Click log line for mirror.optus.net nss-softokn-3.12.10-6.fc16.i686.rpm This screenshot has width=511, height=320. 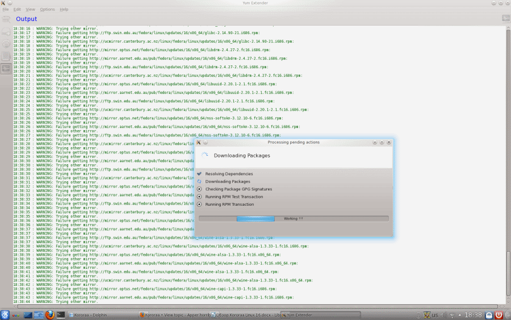148,118
